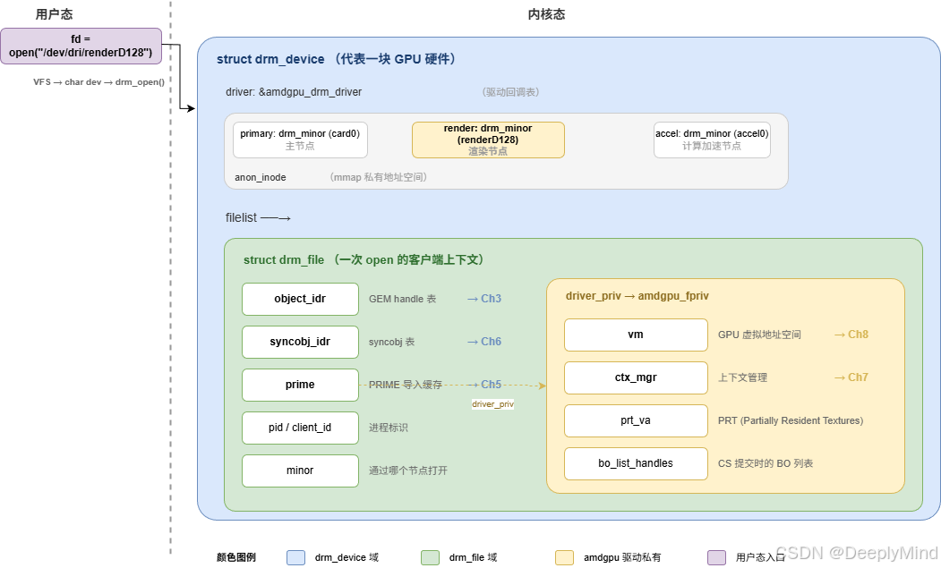The image size is (941, 568).
Task: Click the struct drm_device title text
Action: tap(336, 59)
